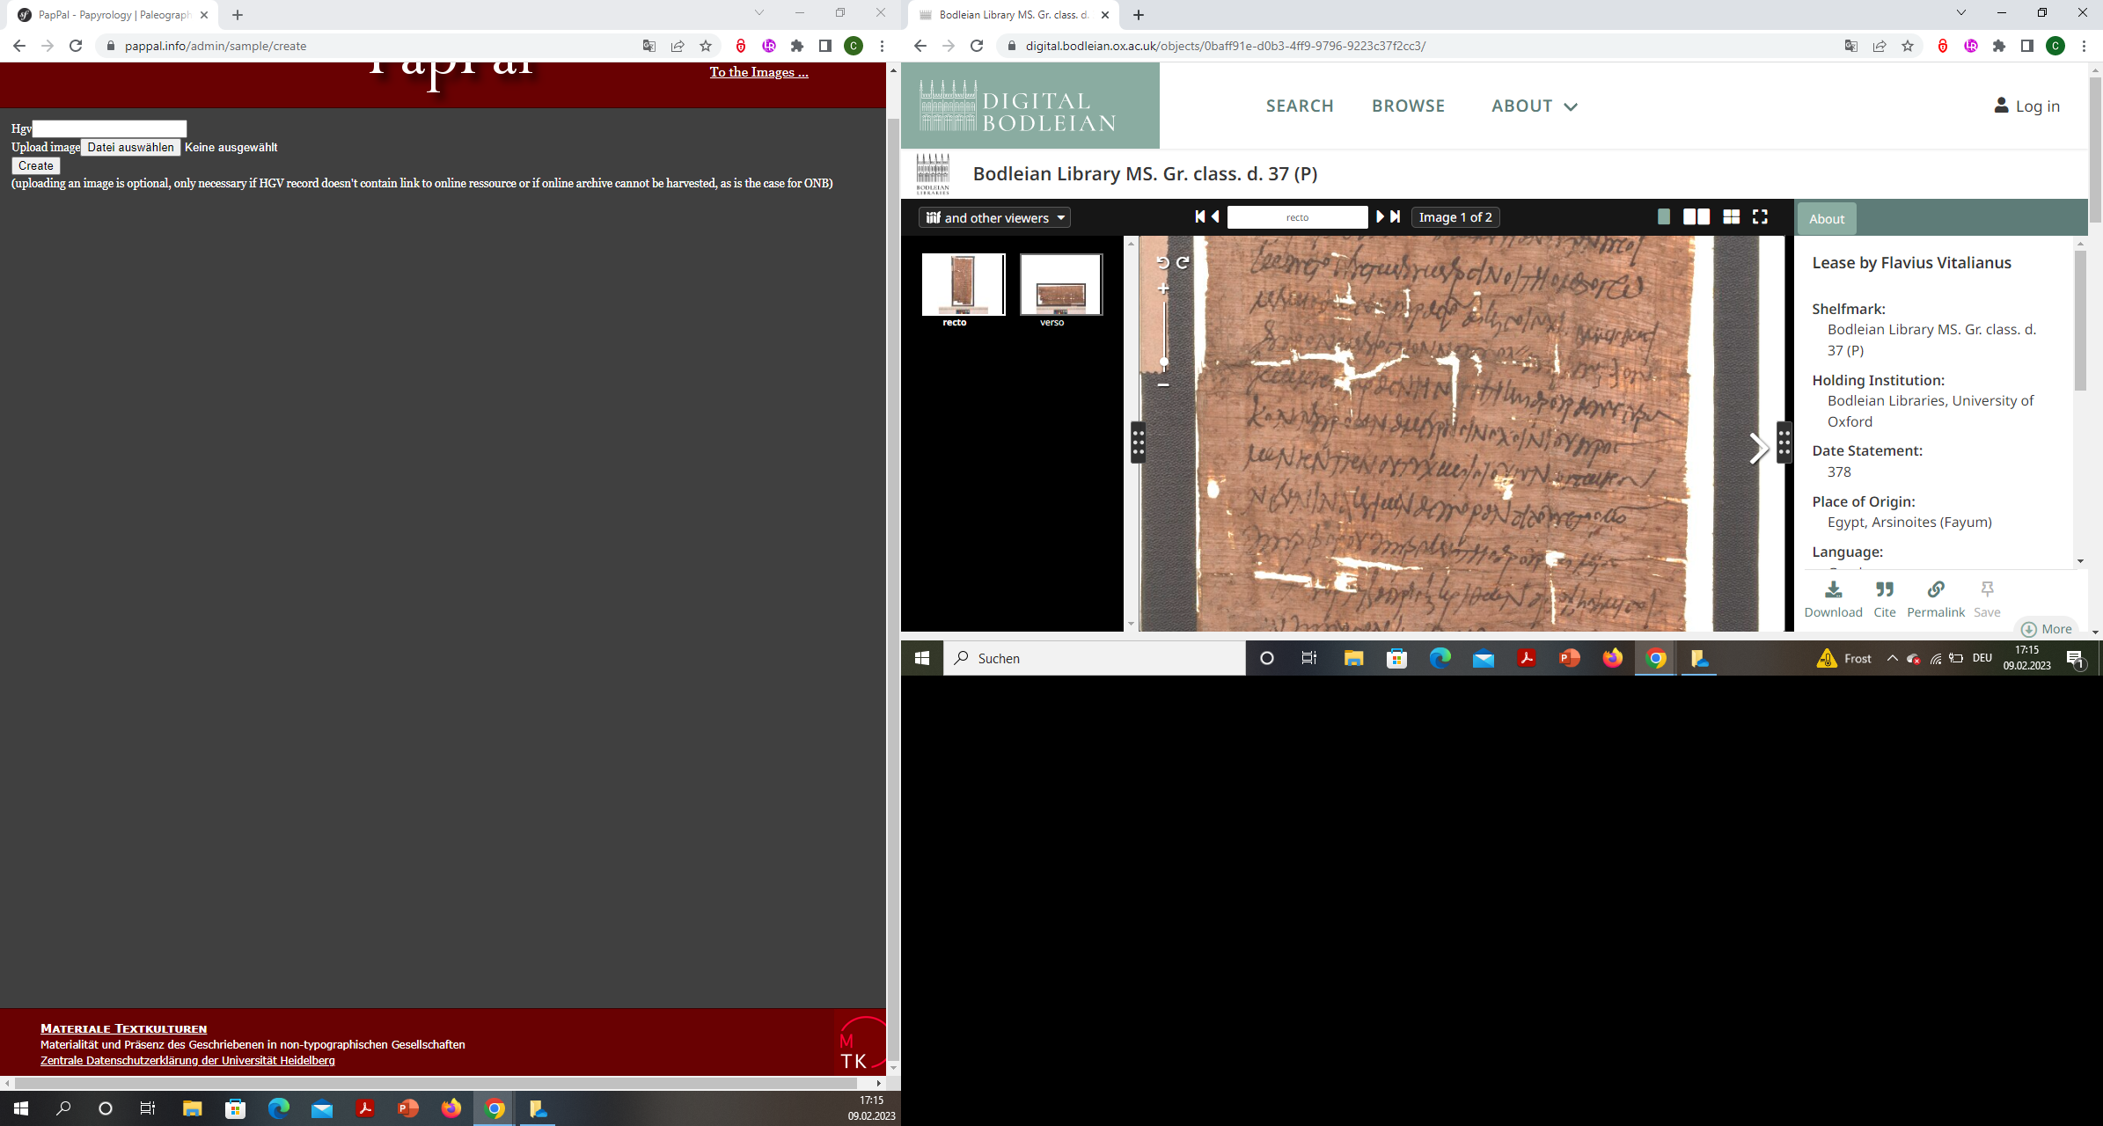Click Datei auswählen file upload button
The image size is (2103, 1126).
click(130, 147)
